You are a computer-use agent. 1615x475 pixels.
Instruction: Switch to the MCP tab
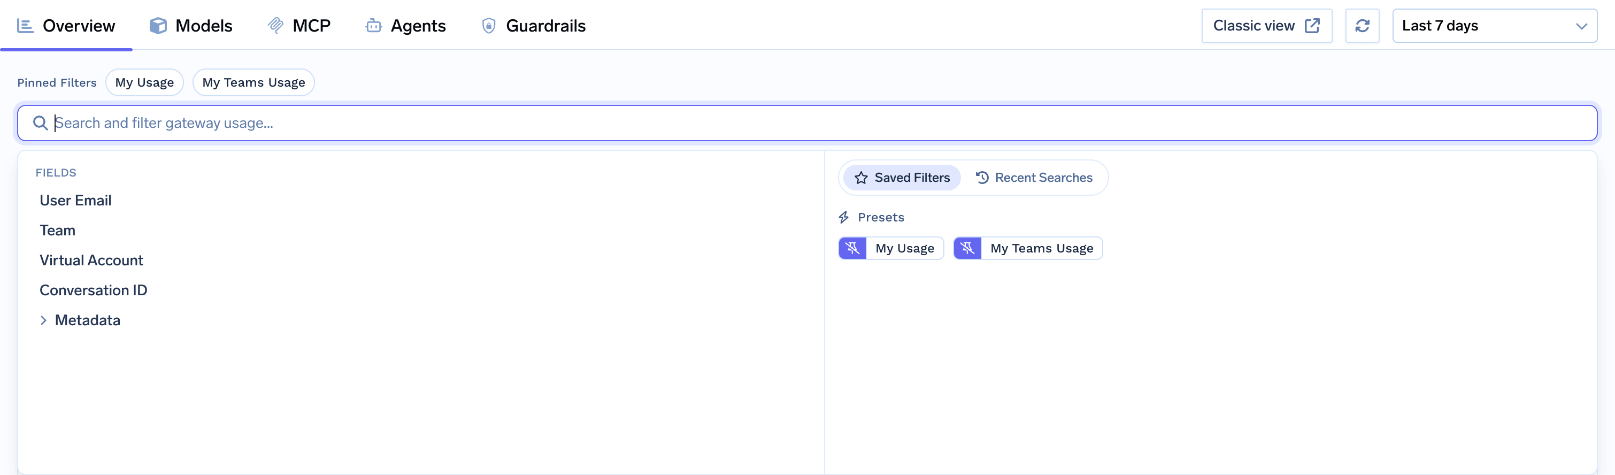pyautogui.click(x=299, y=26)
